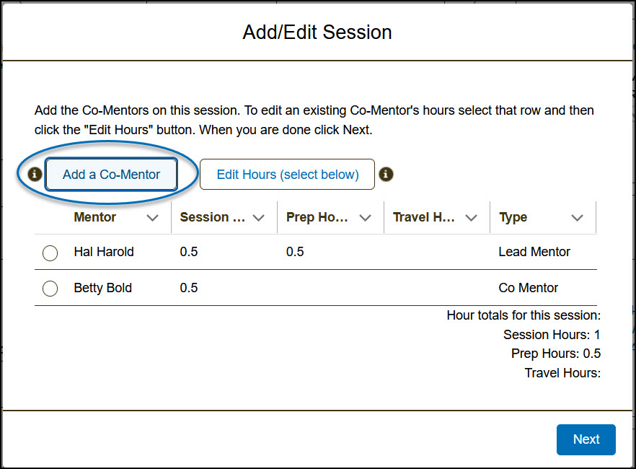Click the Session Hours column header label
This screenshot has width=636, height=469.
pos(212,217)
